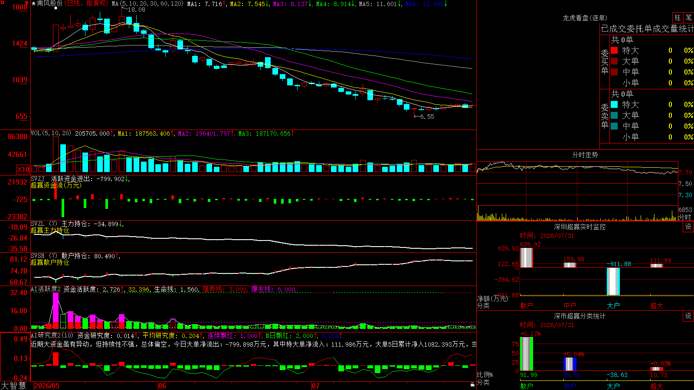Click the dark red 大单 buy-order swatch
This screenshot has width=694, height=390.
(614, 61)
